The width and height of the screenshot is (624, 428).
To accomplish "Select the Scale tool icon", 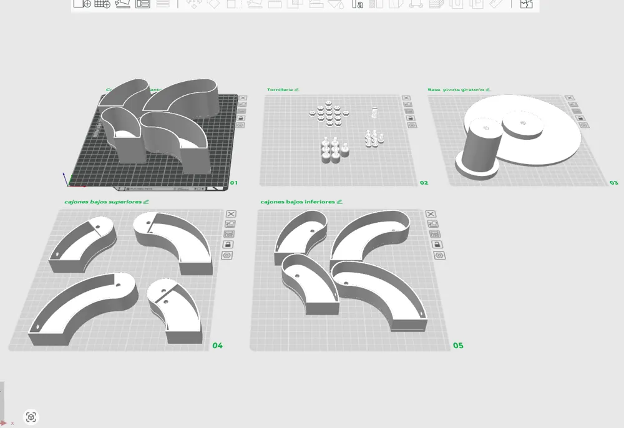I will tap(235, 4).
